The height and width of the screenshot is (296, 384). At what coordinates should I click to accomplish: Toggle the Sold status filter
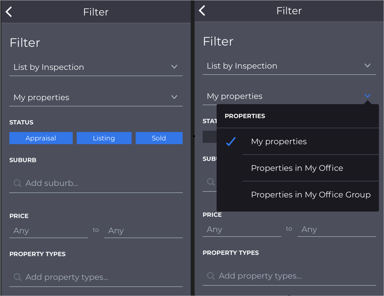tap(159, 138)
